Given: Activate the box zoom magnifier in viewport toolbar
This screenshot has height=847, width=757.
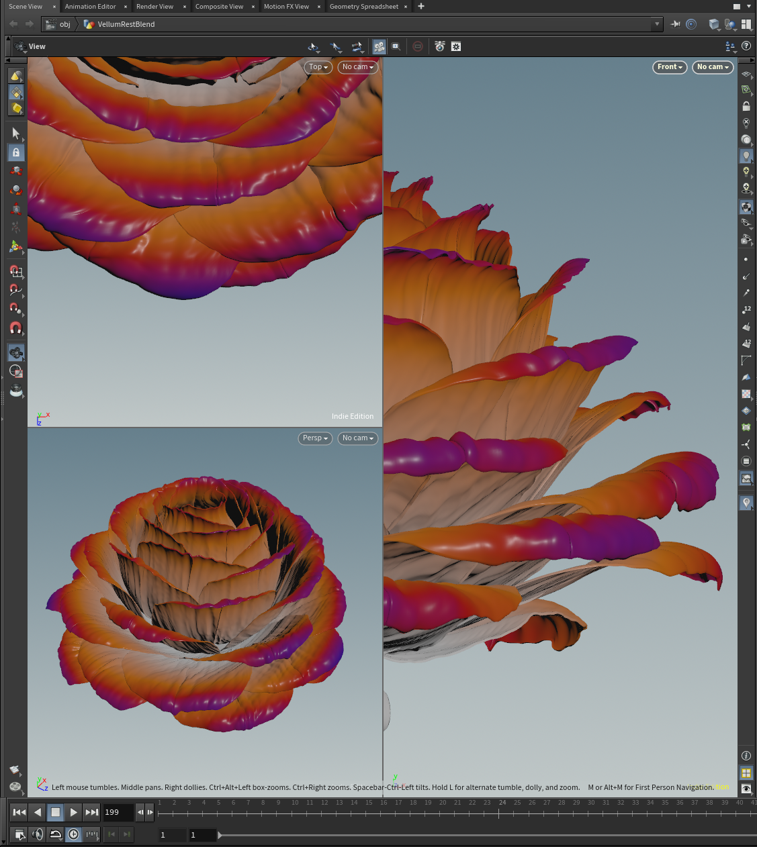Looking at the screenshot, I should (x=396, y=46).
